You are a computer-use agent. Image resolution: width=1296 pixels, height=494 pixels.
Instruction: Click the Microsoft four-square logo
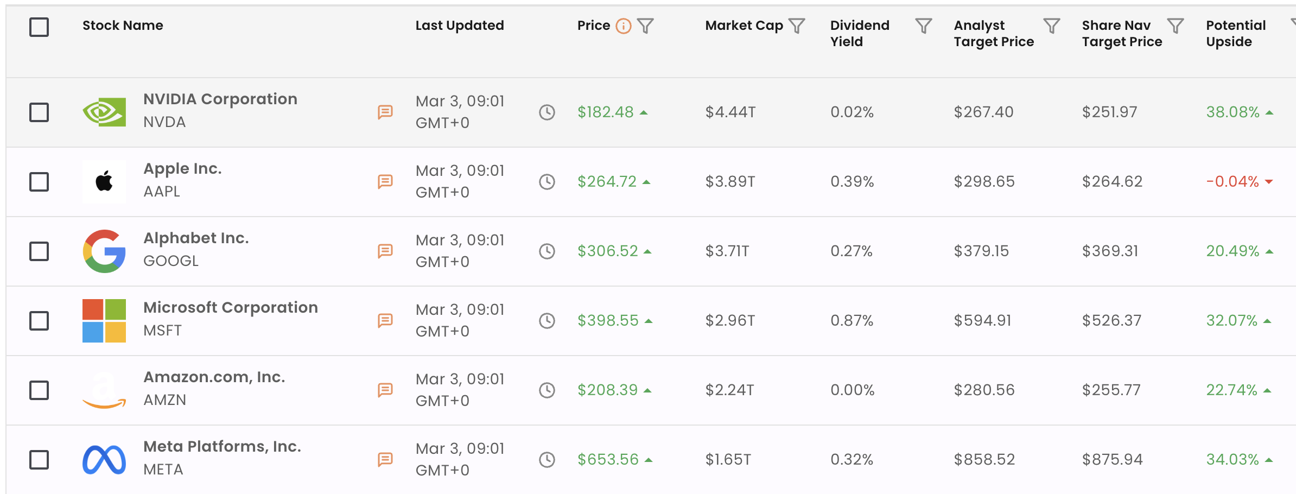[x=103, y=320]
